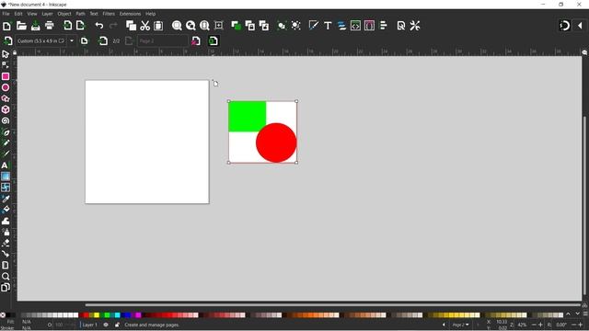Viewport: 589px width, 331px height.
Task: Select the Ellipse tool
Action: [6, 87]
